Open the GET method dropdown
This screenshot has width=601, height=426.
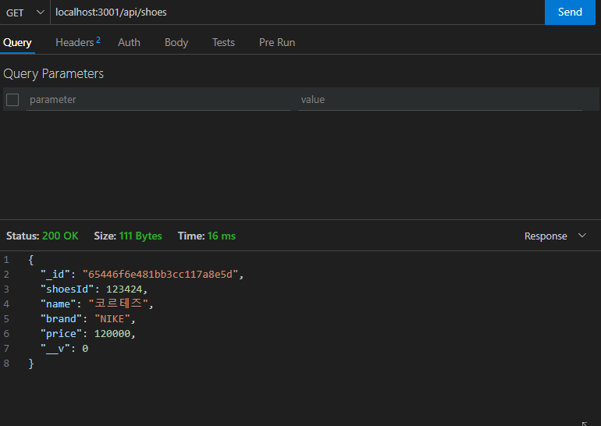[25, 12]
